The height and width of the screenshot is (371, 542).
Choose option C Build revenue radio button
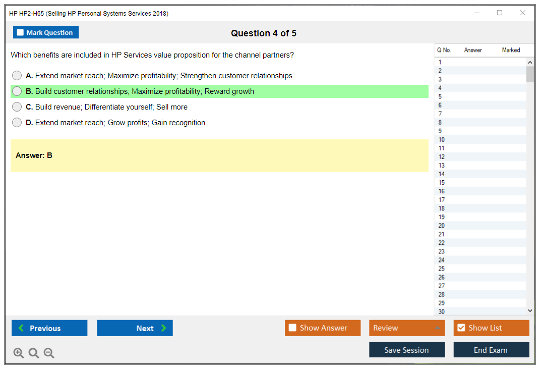(x=17, y=107)
